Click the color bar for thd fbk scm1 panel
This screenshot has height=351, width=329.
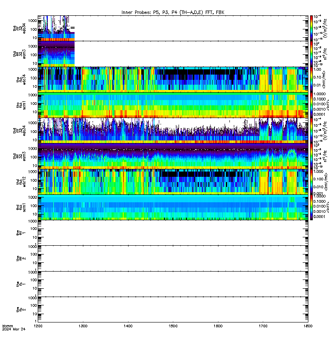click(x=311, y=207)
